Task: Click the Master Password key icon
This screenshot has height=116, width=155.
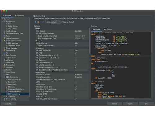Action: 4,38
